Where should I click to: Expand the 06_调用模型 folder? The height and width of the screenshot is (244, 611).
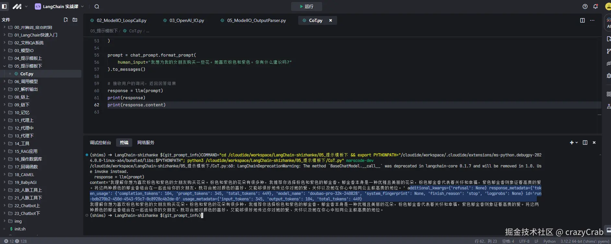pyautogui.click(x=26, y=81)
